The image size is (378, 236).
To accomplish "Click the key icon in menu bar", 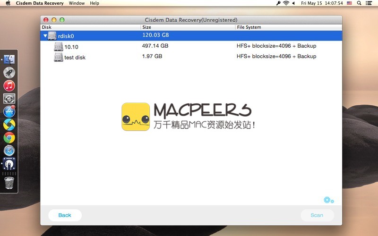I will point(278,3).
